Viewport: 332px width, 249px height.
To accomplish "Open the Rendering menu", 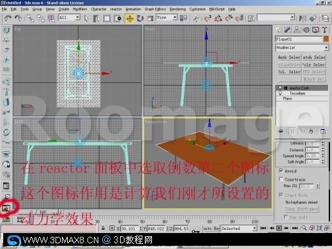I will 177,9.
